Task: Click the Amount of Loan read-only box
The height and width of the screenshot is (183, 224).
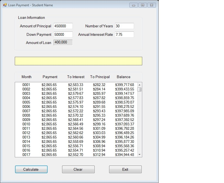Action: pos(63,42)
